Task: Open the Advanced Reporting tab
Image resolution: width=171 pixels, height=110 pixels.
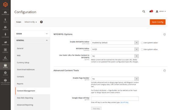Action: pos(25,105)
